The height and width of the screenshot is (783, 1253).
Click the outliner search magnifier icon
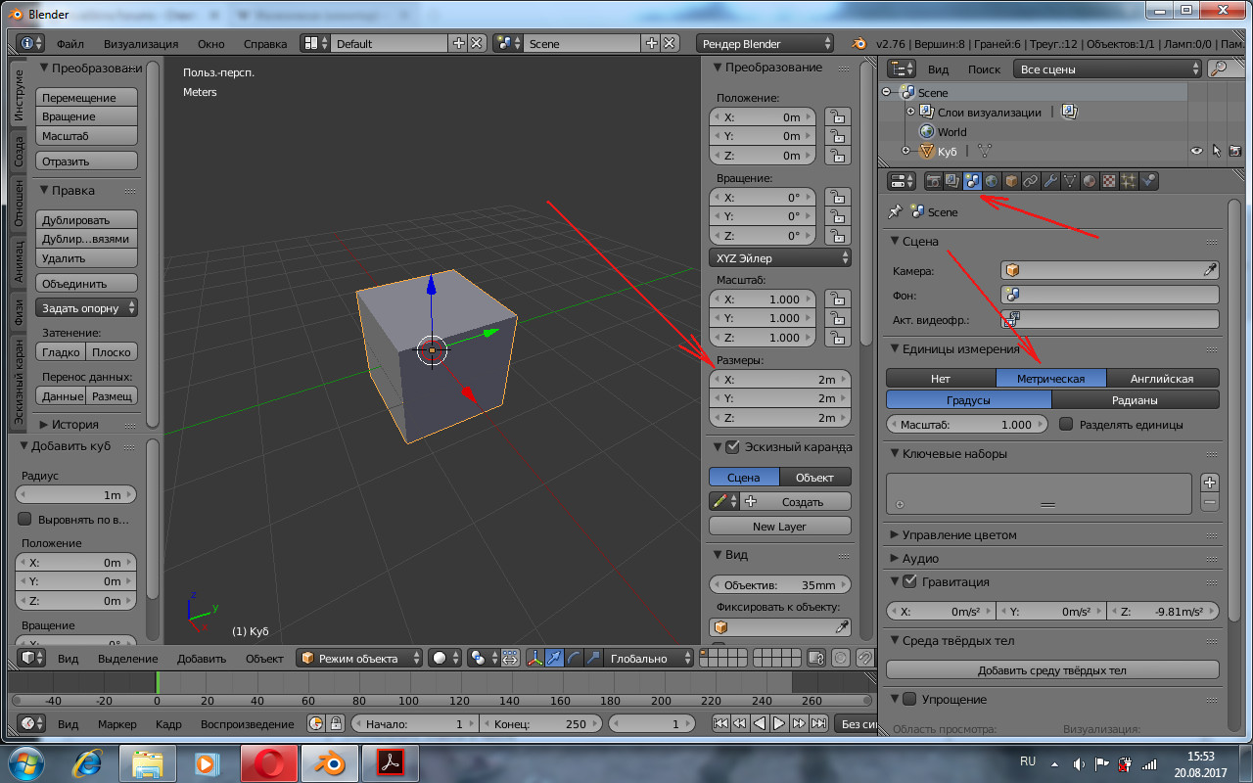1219,69
